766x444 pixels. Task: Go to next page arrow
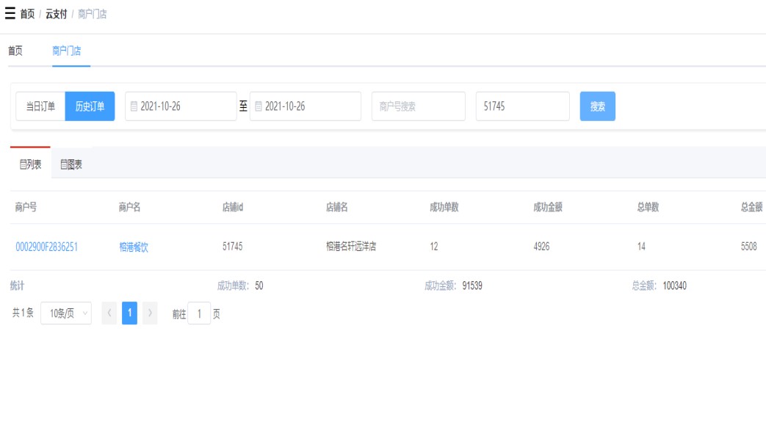click(150, 313)
